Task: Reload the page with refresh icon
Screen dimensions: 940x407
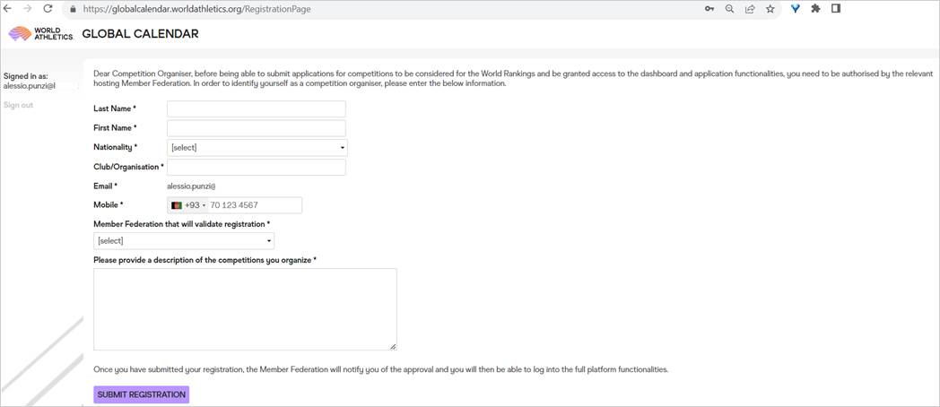Action: pos(48,9)
